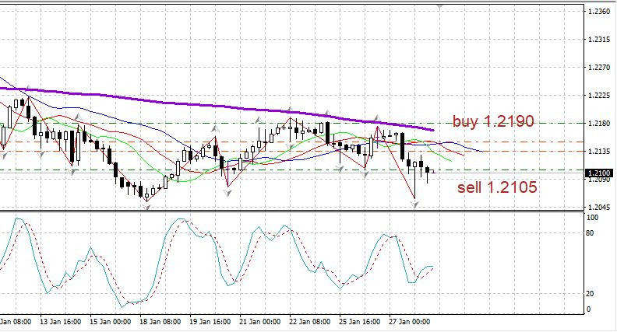This screenshot has width=617, height=332.
Task: Click the 1.2315 price scale value
Action: 599,40
